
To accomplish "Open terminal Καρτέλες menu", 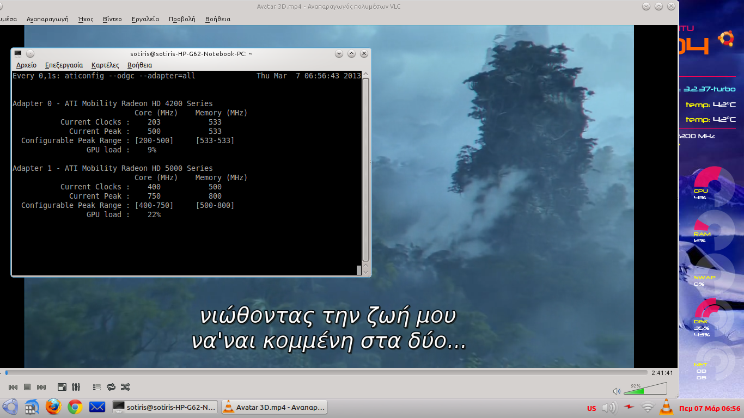I will (x=105, y=65).
